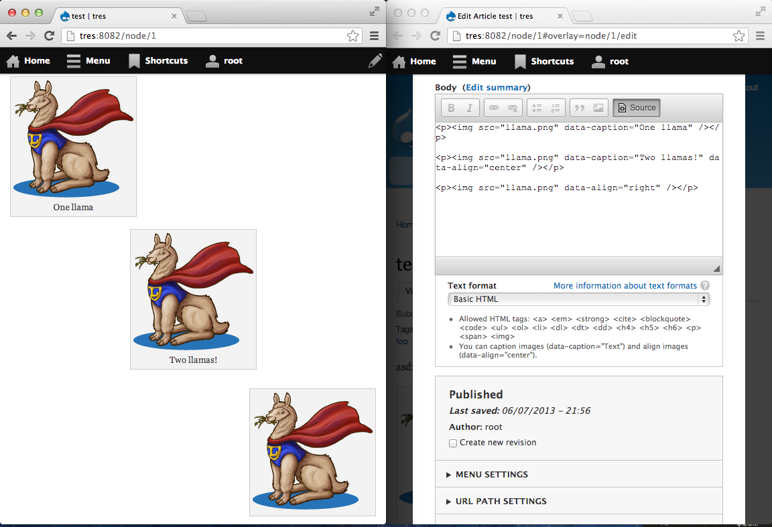Click the pencil edit icon in left window toolbar
This screenshot has width=772, height=527.
pyautogui.click(x=375, y=60)
